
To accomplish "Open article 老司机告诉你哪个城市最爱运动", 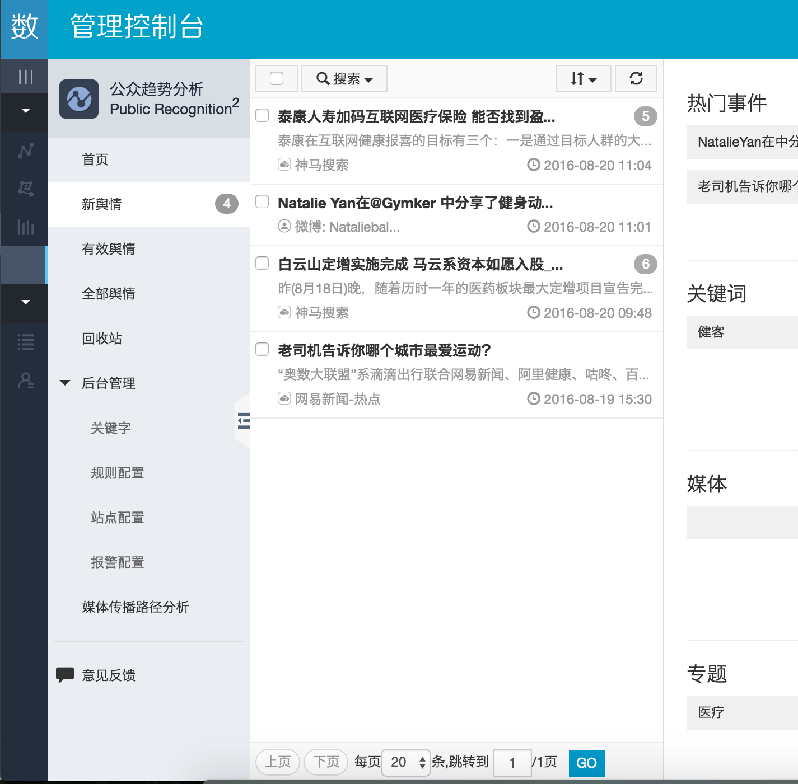I will [384, 350].
